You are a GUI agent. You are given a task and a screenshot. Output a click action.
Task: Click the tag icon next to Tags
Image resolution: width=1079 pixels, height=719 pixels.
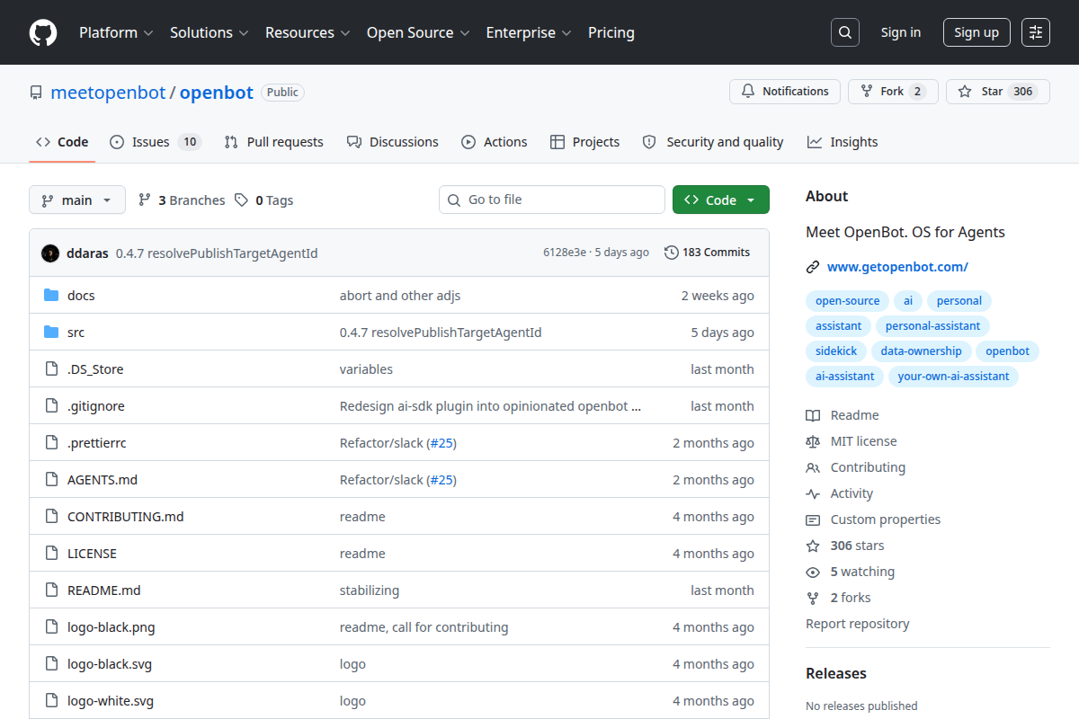(x=241, y=200)
